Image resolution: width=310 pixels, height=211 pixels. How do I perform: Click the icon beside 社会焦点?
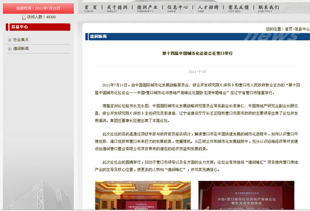[10, 39]
